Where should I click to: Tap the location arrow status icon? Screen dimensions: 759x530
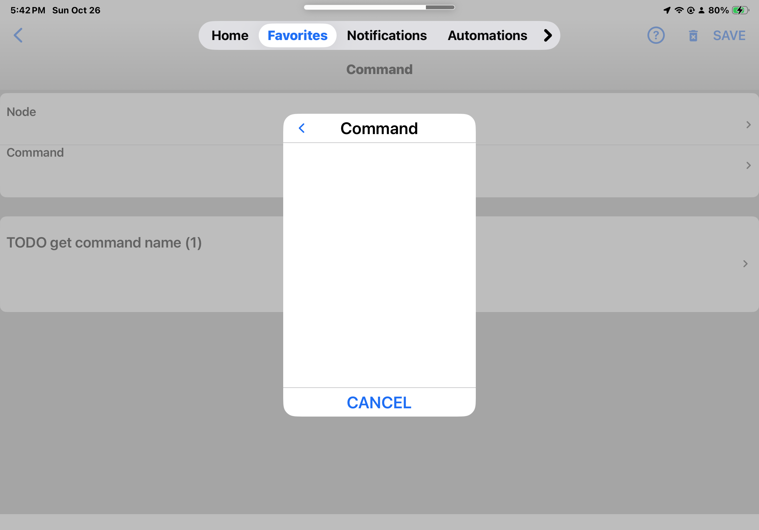[x=667, y=10]
